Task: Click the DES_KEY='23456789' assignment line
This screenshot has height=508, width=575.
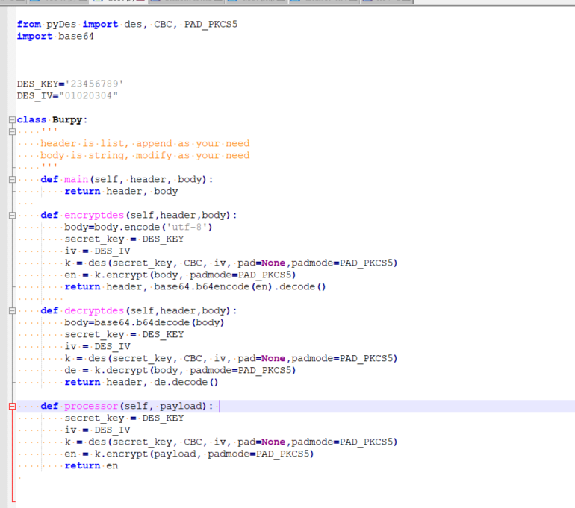Action: click(70, 84)
